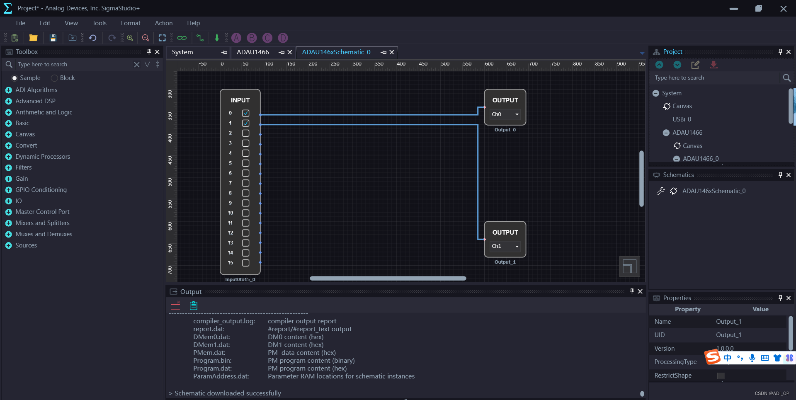This screenshot has height=400, width=796.
Task: Click the Toolbox search field
Action: pos(74,64)
